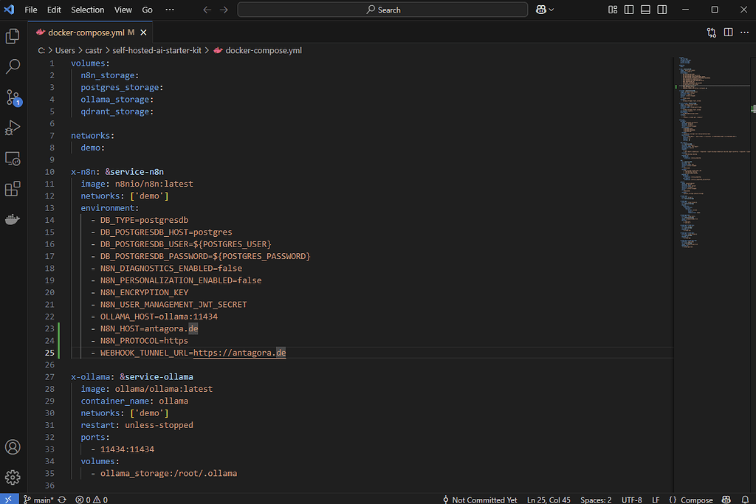Open the Go menu
Screen dimensions: 756x504
click(x=147, y=10)
